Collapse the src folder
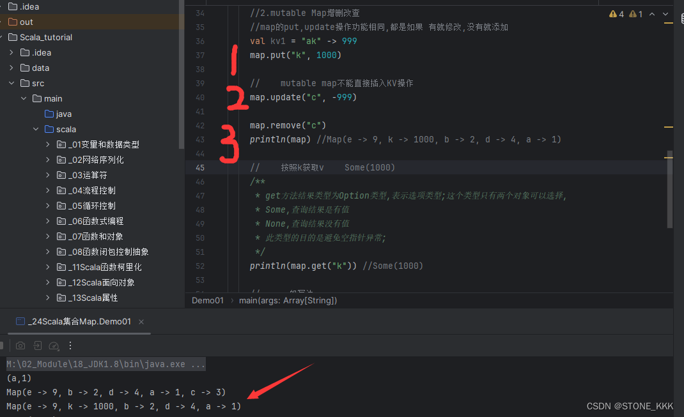 click(x=11, y=82)
